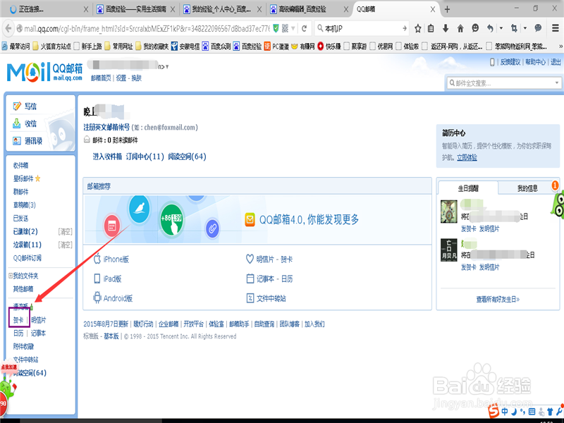Click the crop screenshot toolbar icon
The width and height of the screenshot is (564, 423).
point(514,28)
